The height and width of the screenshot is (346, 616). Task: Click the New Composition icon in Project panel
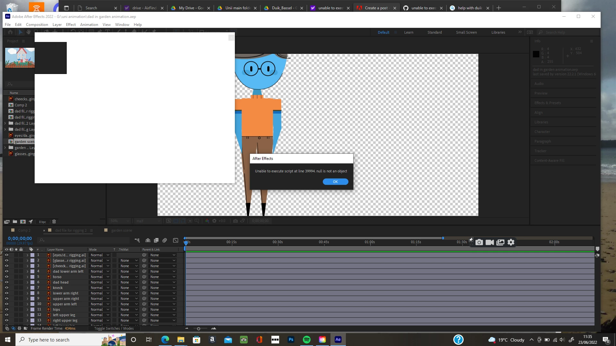click(x=23, y=221)
